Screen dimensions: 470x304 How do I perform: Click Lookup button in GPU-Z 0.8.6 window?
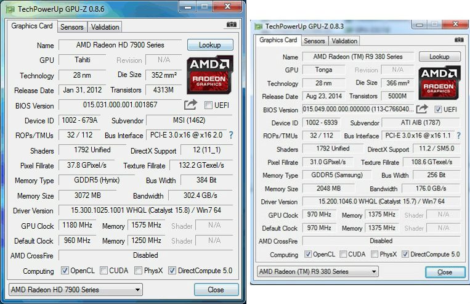(x=210, y=45)
